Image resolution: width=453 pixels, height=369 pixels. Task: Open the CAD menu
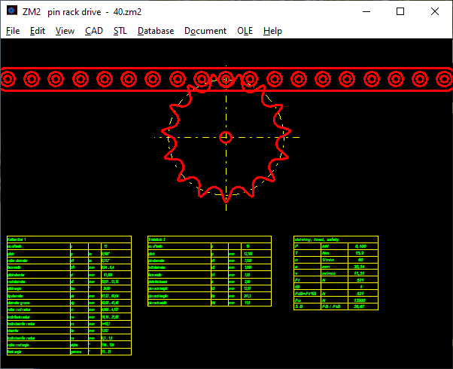[94, 31]
